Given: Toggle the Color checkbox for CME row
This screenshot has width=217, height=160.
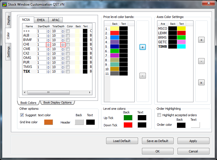Looking at the screenshot, I should click(x=68, y=49).
